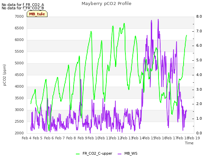Click the Feb 8 date tick label
This screenshot has height=160, width=214.
[71, 138]
